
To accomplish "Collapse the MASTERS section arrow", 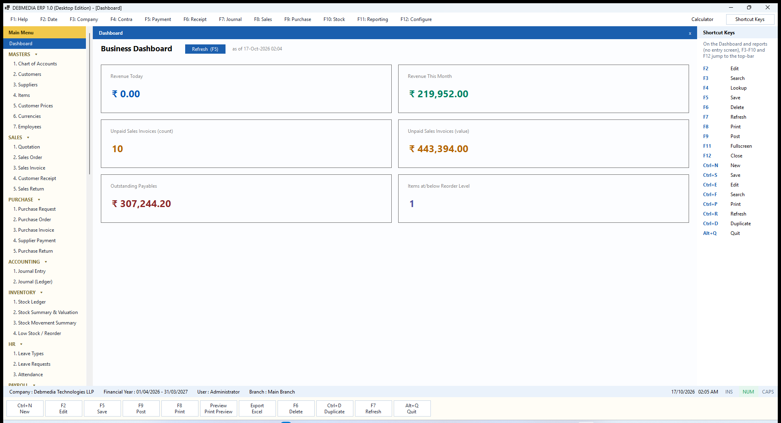I will click(x=36, y=54).
